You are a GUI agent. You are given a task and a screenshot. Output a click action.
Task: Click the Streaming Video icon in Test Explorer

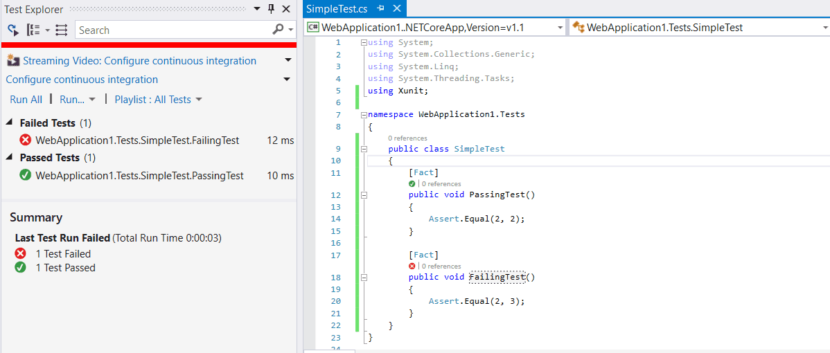click(x=13, y=61)
